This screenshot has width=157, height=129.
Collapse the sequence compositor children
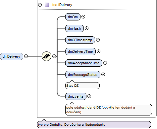tap(54, 56)
